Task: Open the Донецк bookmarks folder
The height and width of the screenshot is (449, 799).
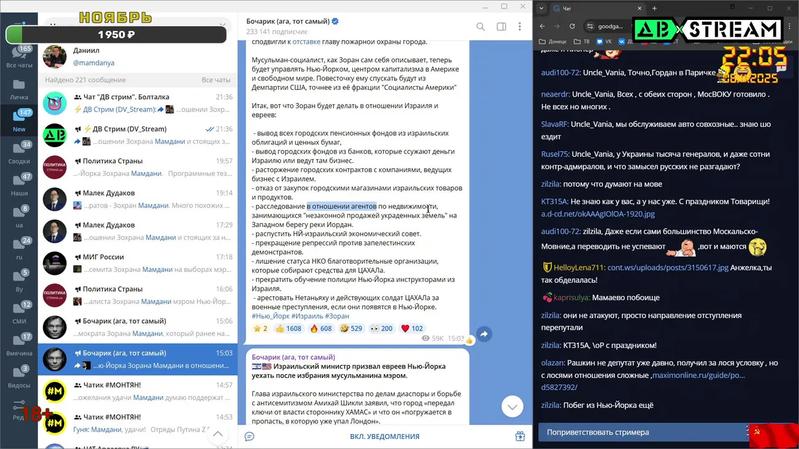Action: 553,42
